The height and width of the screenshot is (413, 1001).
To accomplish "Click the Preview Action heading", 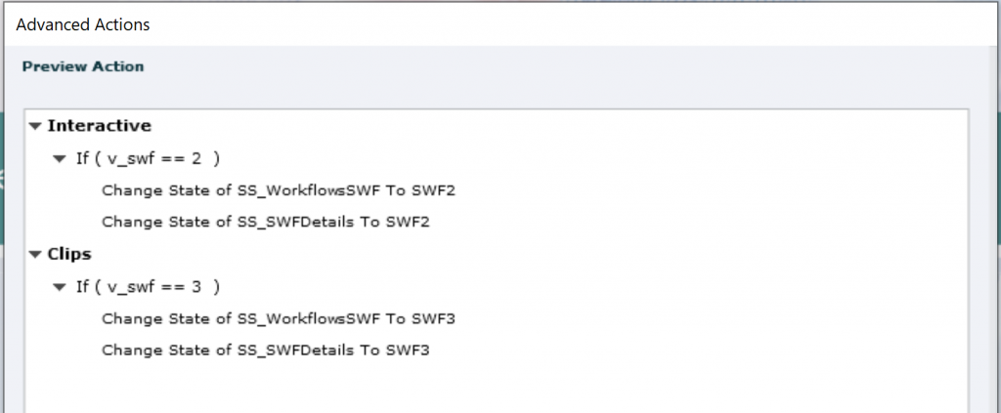I will pyautogui.click(x=83, y=66).
